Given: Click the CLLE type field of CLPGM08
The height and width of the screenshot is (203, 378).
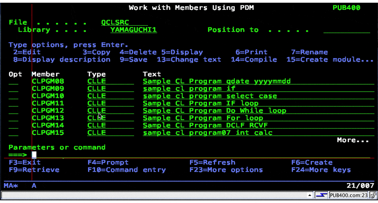Looking at the screenshot, I should [x=111, y=81].
